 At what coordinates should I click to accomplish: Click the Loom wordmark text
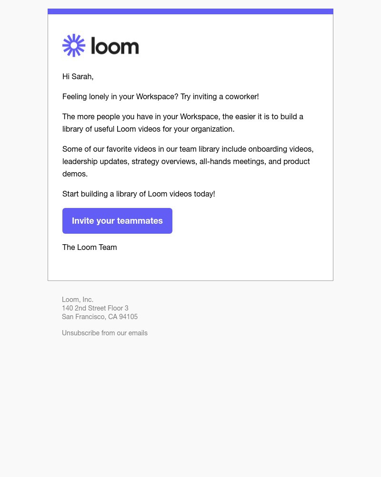click(x=115, y=46)
